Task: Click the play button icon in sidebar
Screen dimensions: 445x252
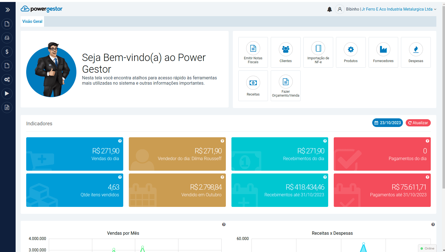Action: (7, 94)
